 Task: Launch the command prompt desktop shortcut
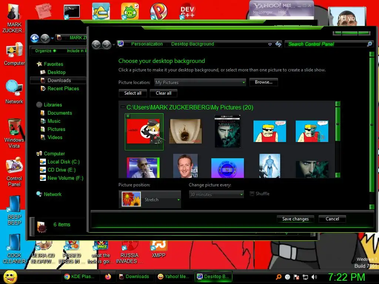point(71,11)
